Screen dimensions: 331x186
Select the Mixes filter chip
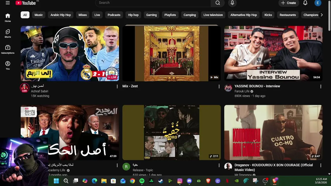(82, 15)
